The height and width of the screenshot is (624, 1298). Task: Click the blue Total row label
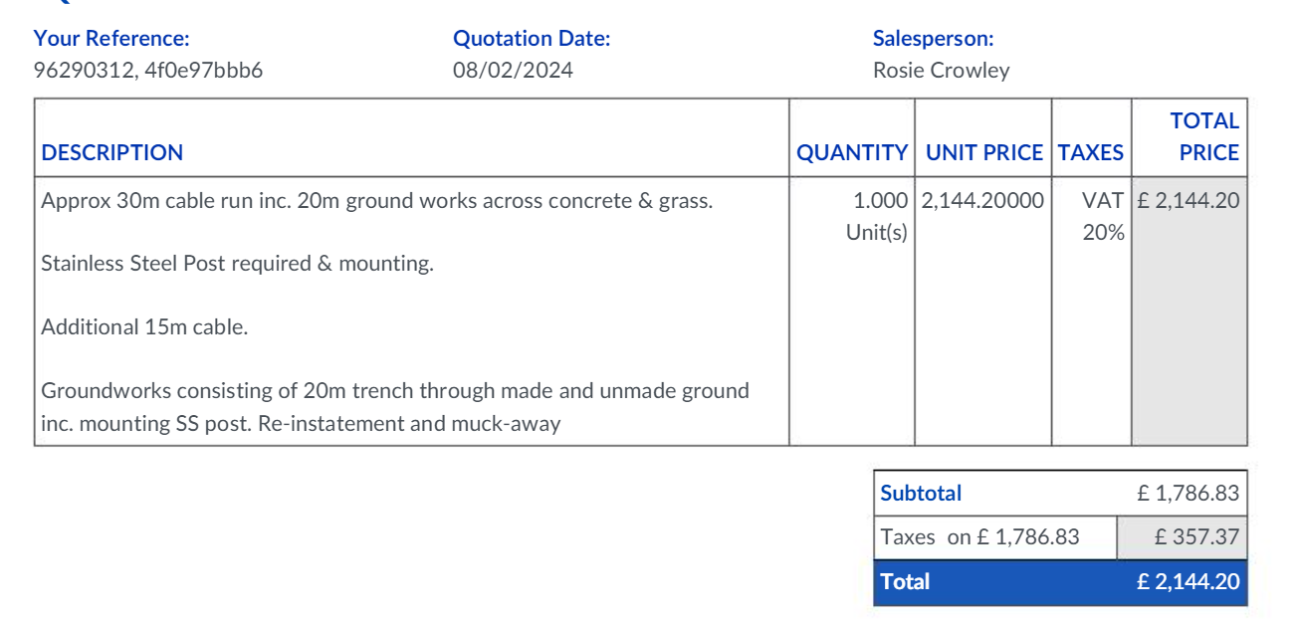click(905, 582)
